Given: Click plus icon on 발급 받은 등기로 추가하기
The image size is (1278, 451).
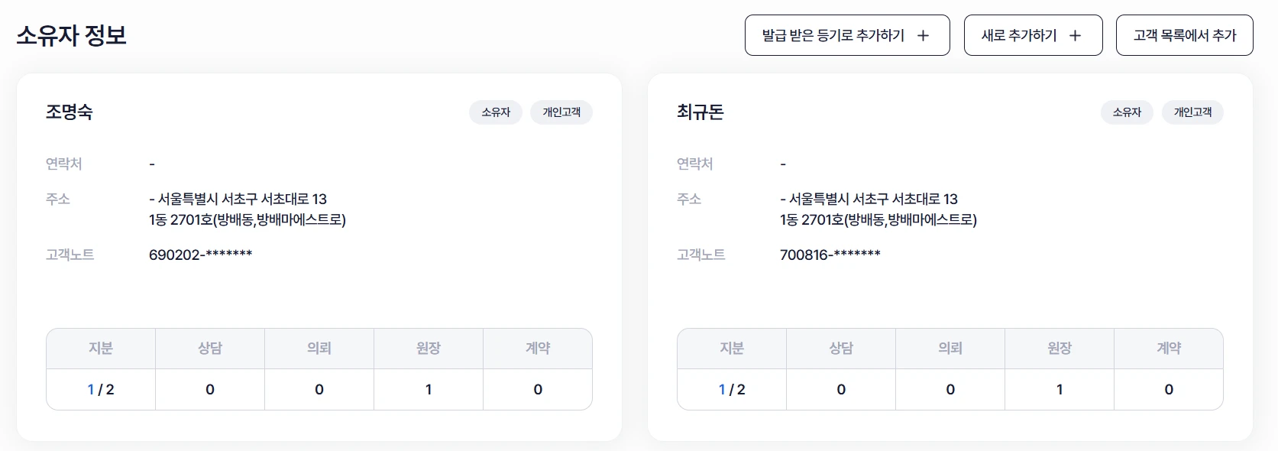Looking at the screenshot, I should click(923, 36).
